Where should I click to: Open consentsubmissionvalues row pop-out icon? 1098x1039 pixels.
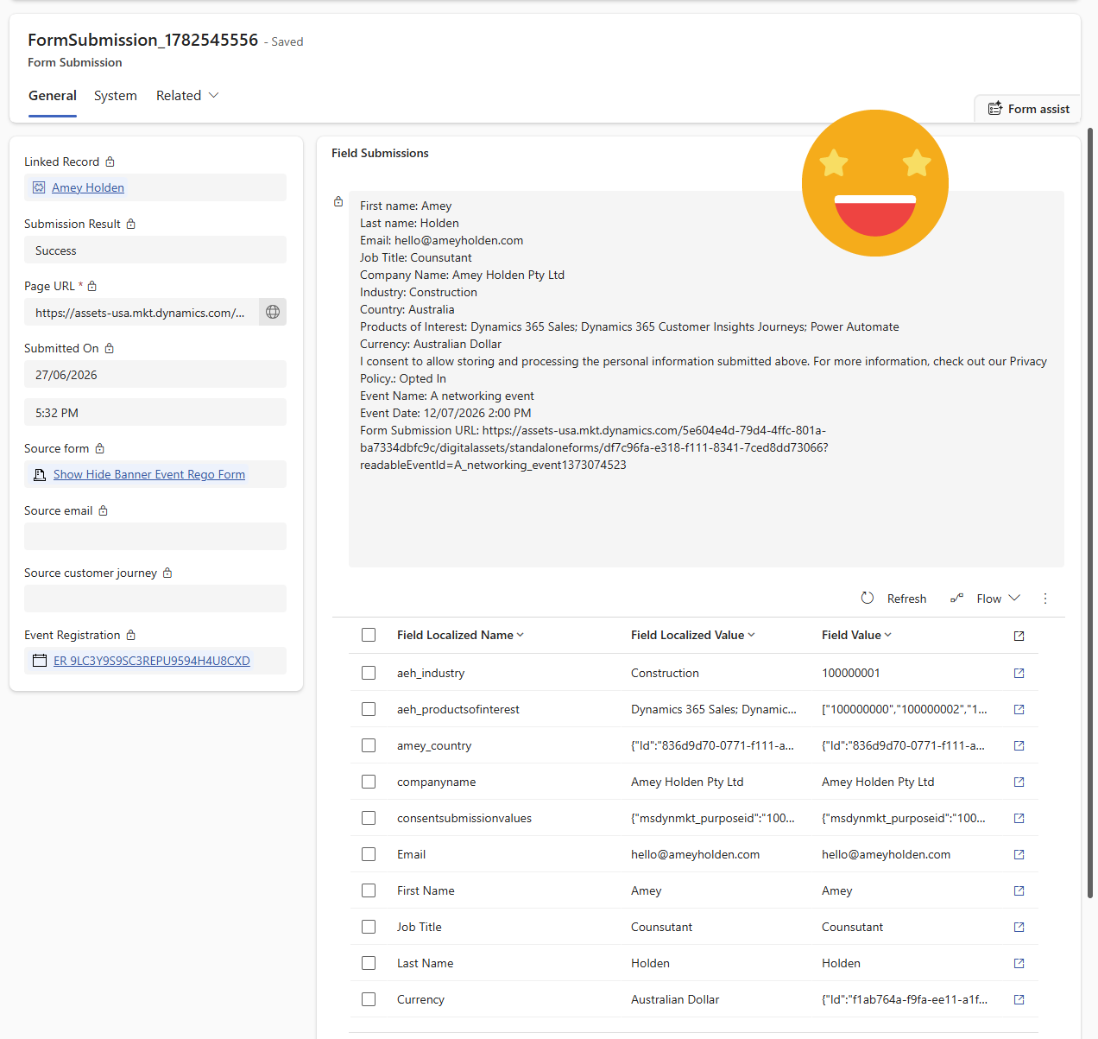tap(1019, 818)
